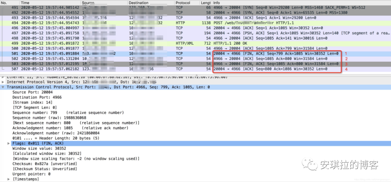This screenshot has width=391, height=182.
Task: Click the 712 length cell
Action: click(x=207, y=43)
